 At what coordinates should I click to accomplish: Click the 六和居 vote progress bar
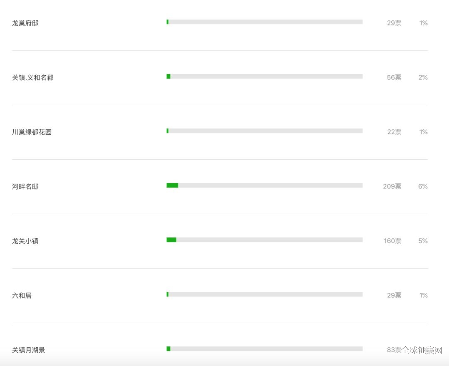coord(264,294)
